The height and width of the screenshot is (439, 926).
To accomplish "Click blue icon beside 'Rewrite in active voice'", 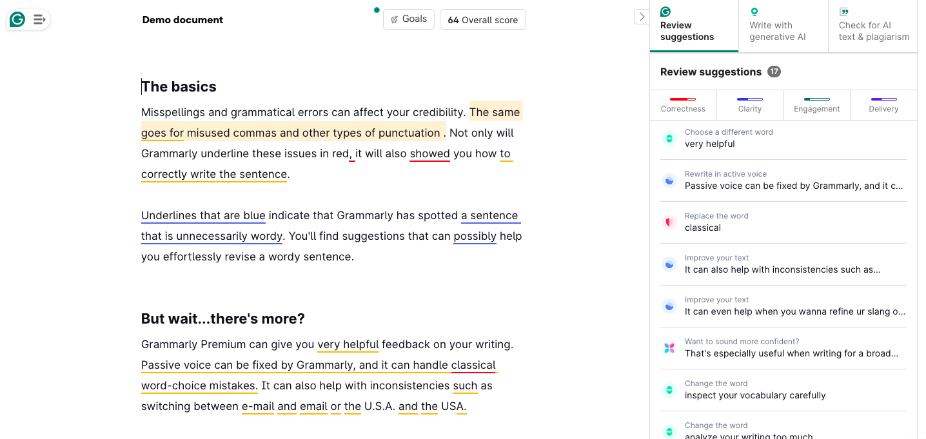I will (669, 180).
